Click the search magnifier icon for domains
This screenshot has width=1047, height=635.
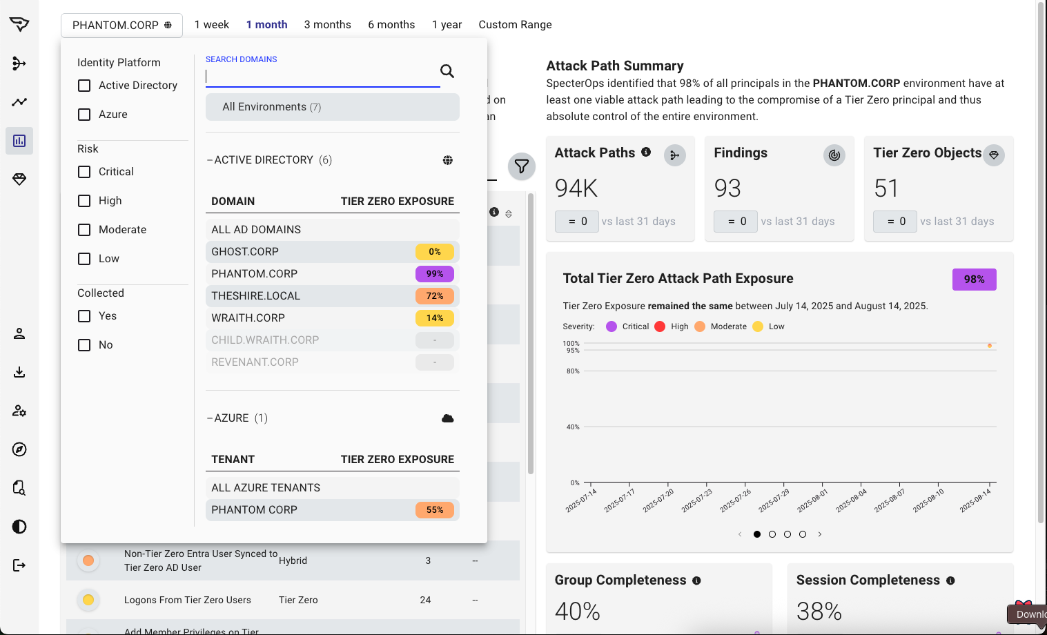(x=447, y=71)
